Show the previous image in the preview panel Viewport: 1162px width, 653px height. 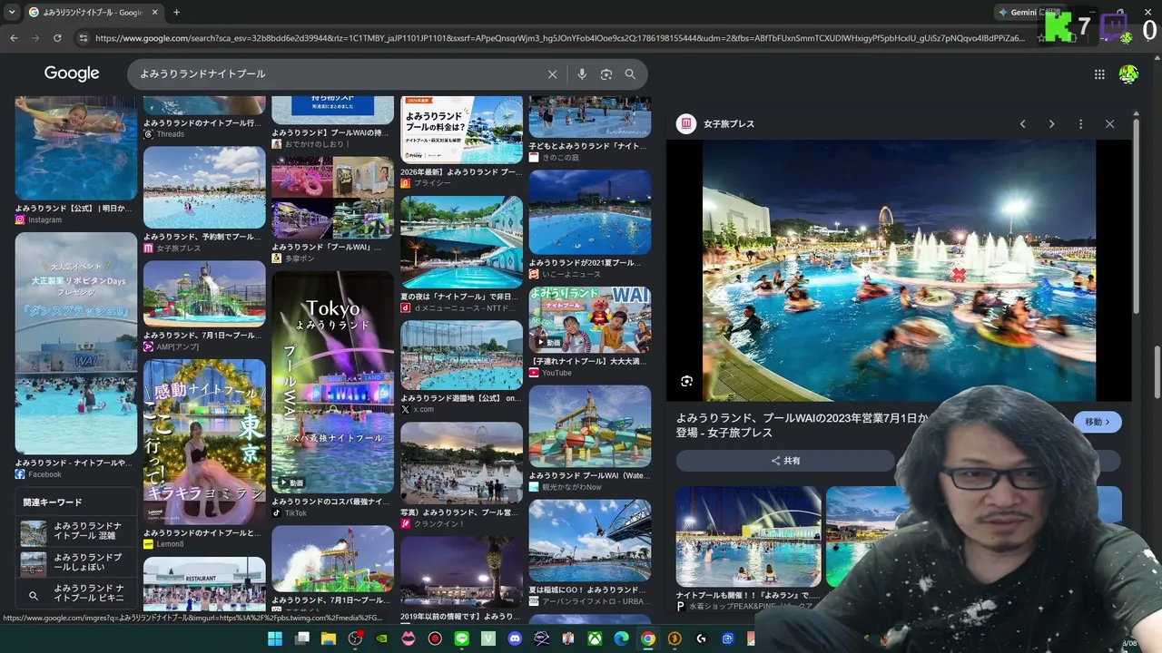coord(1022,124)
